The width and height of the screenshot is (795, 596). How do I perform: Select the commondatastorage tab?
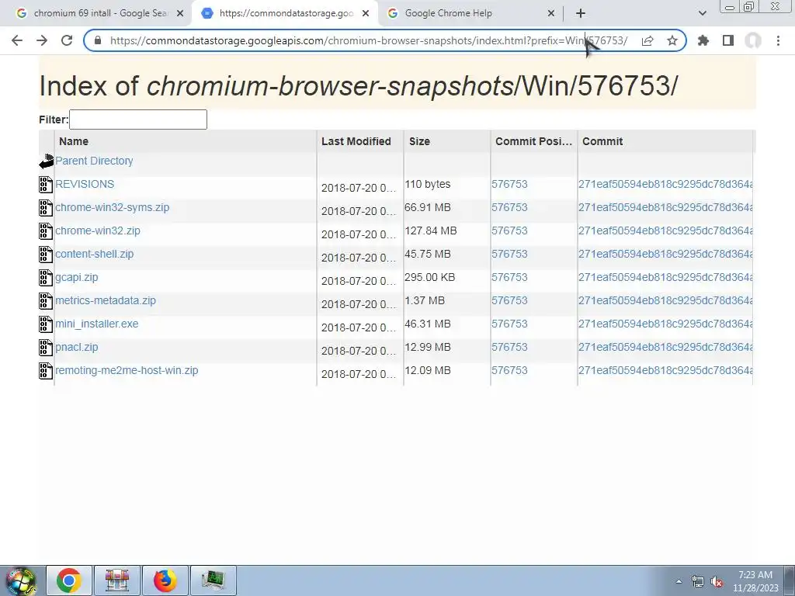tap(284, 13)
